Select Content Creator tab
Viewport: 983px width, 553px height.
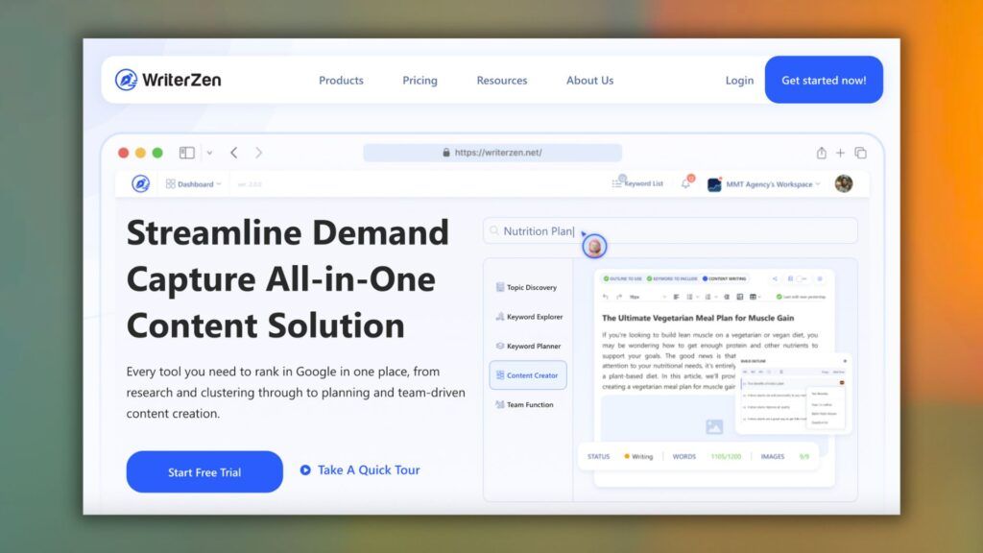click(528, 375)
